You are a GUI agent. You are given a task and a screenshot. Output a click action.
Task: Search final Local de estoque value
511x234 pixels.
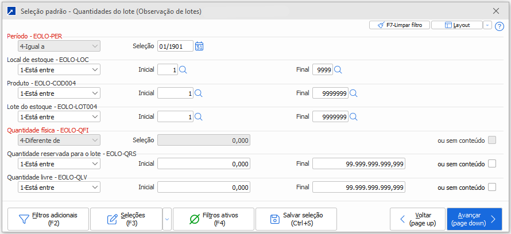[338, 70]
